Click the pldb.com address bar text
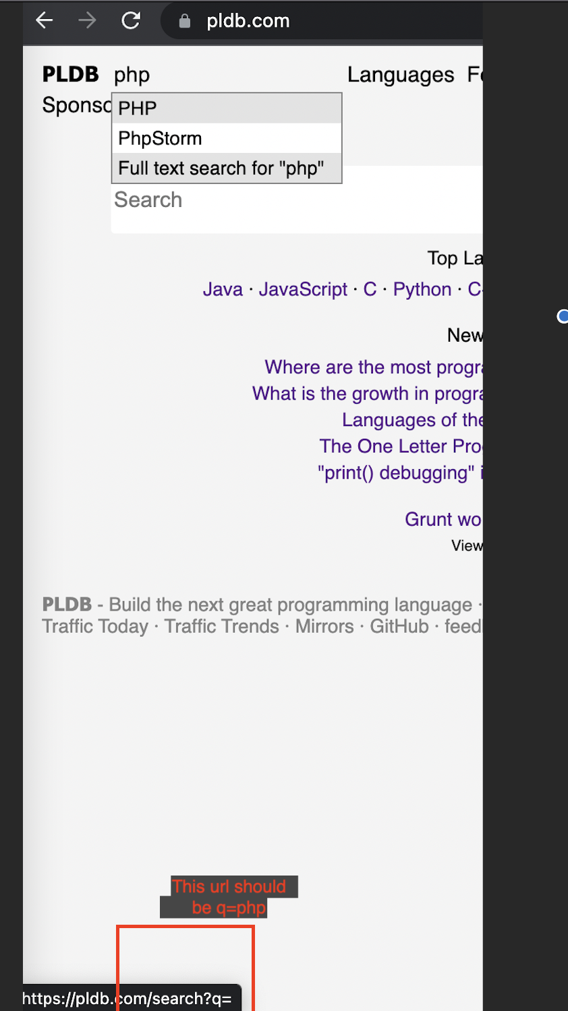The width and height of the screenshot is (568, 1011). coord(248,21)
